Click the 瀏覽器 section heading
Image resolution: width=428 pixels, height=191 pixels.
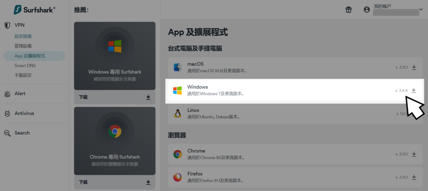click(x=177, y=135)
